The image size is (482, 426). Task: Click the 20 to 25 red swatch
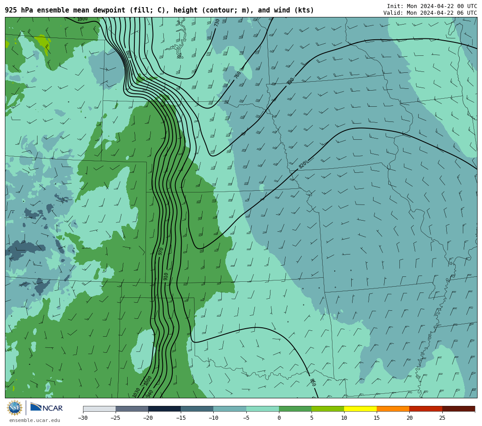click(426, 409)
